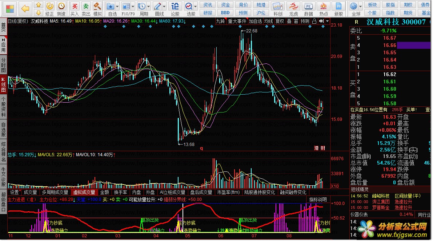
Task: Switch to the 融资融券变化 tab
Action: click(x=293, y=192)
